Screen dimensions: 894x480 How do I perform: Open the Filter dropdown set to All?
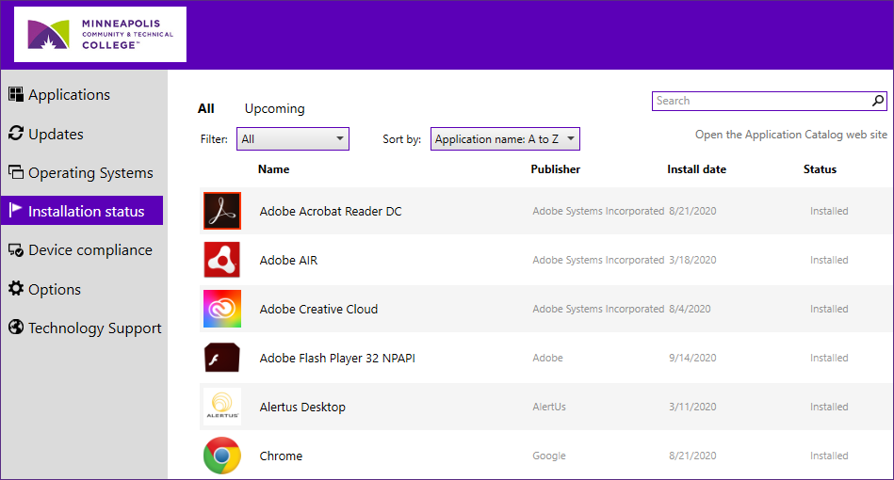pos(293,139)
